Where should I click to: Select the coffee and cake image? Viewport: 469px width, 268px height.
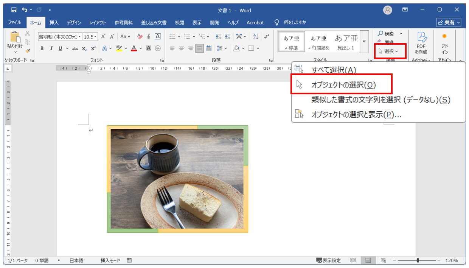point(177,179)
